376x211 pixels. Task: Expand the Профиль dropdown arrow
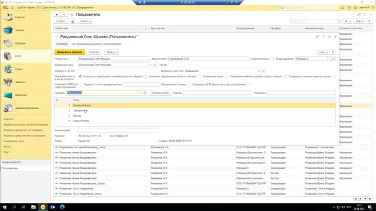[x=140, y=93]
